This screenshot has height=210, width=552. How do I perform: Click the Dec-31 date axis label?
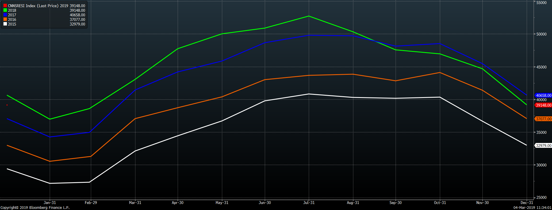coord(527,203)
